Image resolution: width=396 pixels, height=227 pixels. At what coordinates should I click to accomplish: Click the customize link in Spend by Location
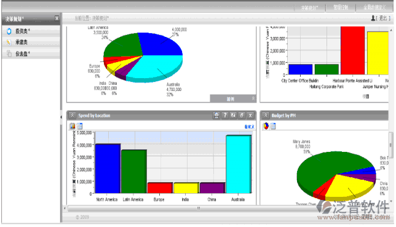point(250,126)
